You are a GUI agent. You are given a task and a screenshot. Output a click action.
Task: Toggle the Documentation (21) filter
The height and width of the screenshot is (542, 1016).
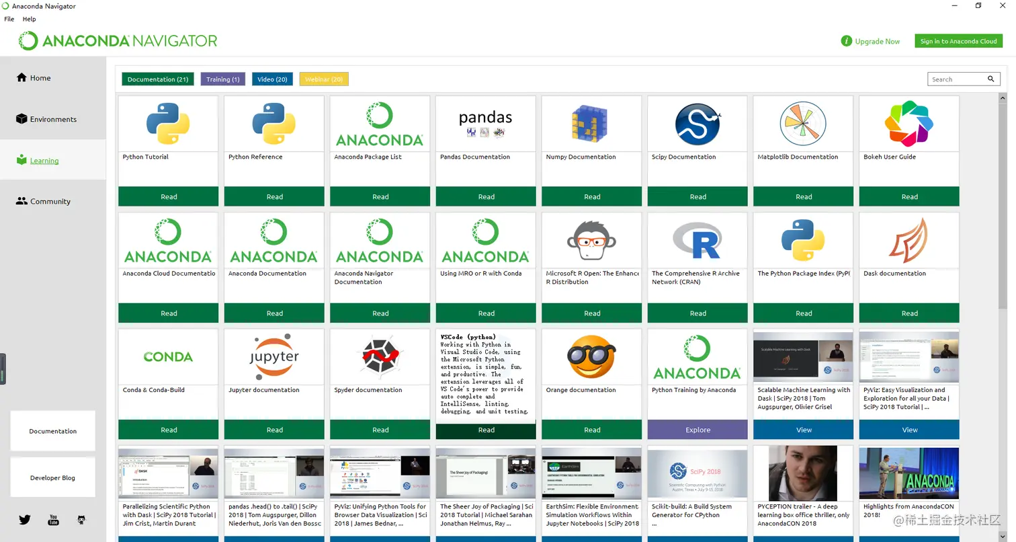[x=158, y=79]
